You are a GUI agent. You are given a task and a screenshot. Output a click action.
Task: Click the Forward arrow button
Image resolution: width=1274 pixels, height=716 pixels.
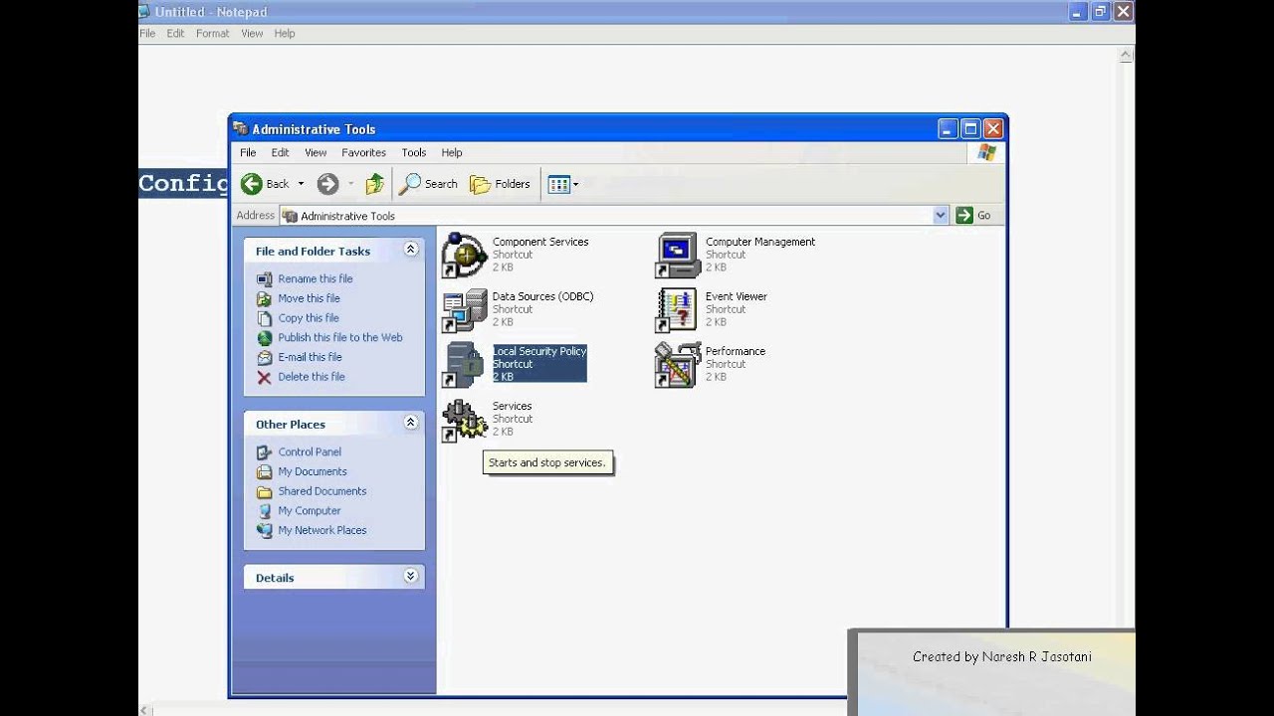[x=327, y=184]
